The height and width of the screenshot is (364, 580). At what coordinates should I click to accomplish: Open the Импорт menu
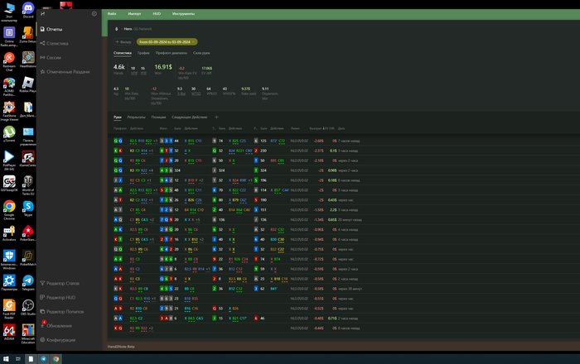(x=134, y=14)
